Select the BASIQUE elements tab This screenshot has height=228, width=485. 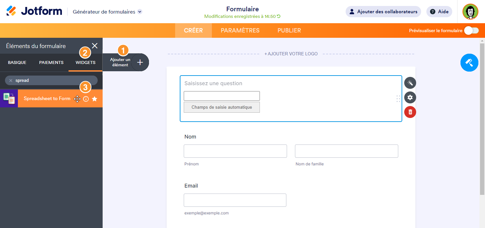(x=17, y=62)
